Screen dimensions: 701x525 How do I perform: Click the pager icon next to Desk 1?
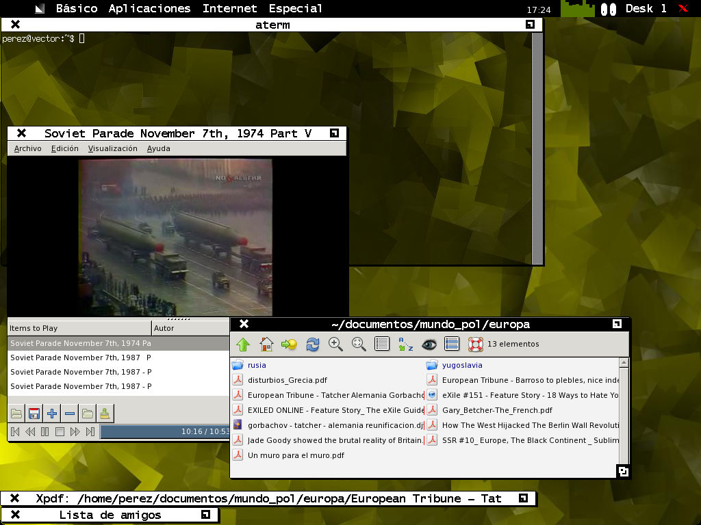pos(609,9)
